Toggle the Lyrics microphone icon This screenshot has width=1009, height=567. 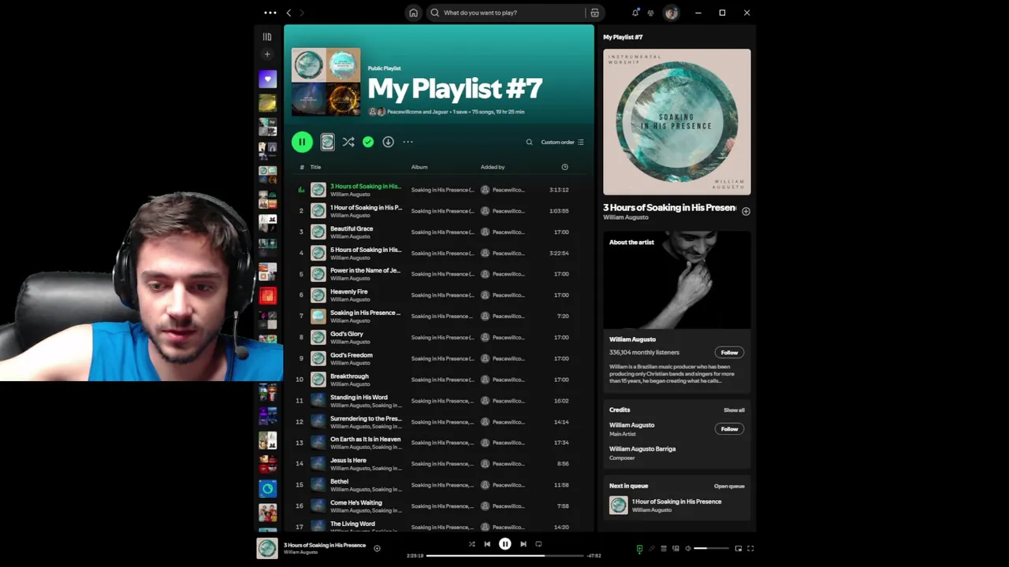point(652,548)
